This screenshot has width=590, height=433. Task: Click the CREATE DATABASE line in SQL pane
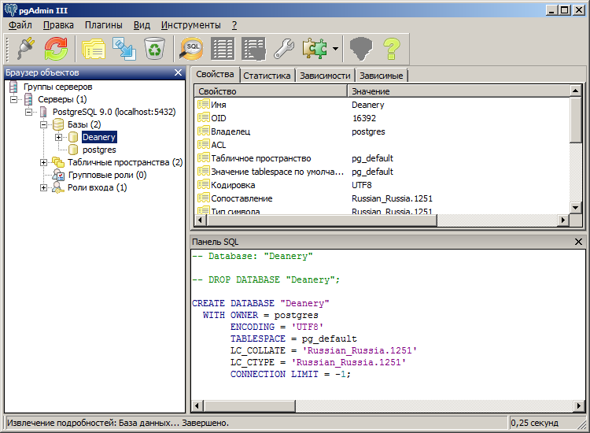click(x=260, y=303)
